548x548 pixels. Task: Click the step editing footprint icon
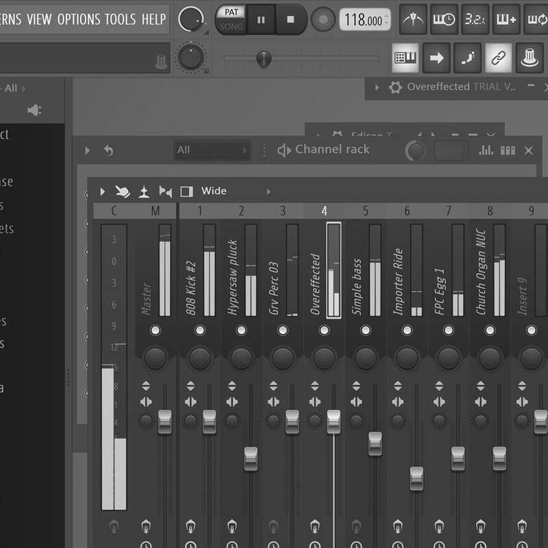(x=467, y=58)
